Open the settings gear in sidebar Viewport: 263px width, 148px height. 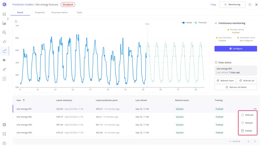pos(4,125)
